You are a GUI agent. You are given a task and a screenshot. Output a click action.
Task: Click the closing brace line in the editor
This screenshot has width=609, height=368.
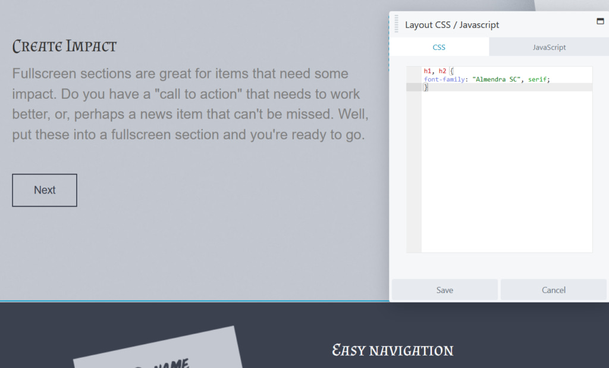tap(426, 88)
